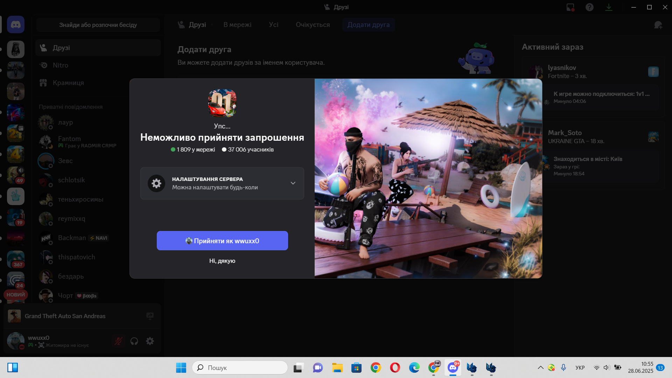Select the Друзі sidebar entry
Screen dimensions: 672x378
click(x=98, y=48)
